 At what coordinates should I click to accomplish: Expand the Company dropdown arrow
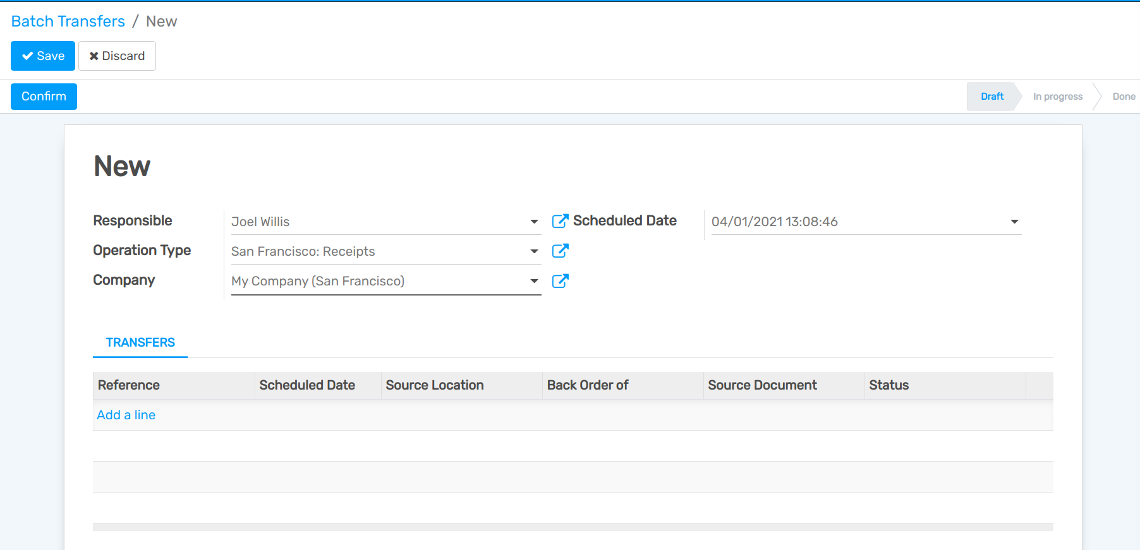tap(534, 281)
